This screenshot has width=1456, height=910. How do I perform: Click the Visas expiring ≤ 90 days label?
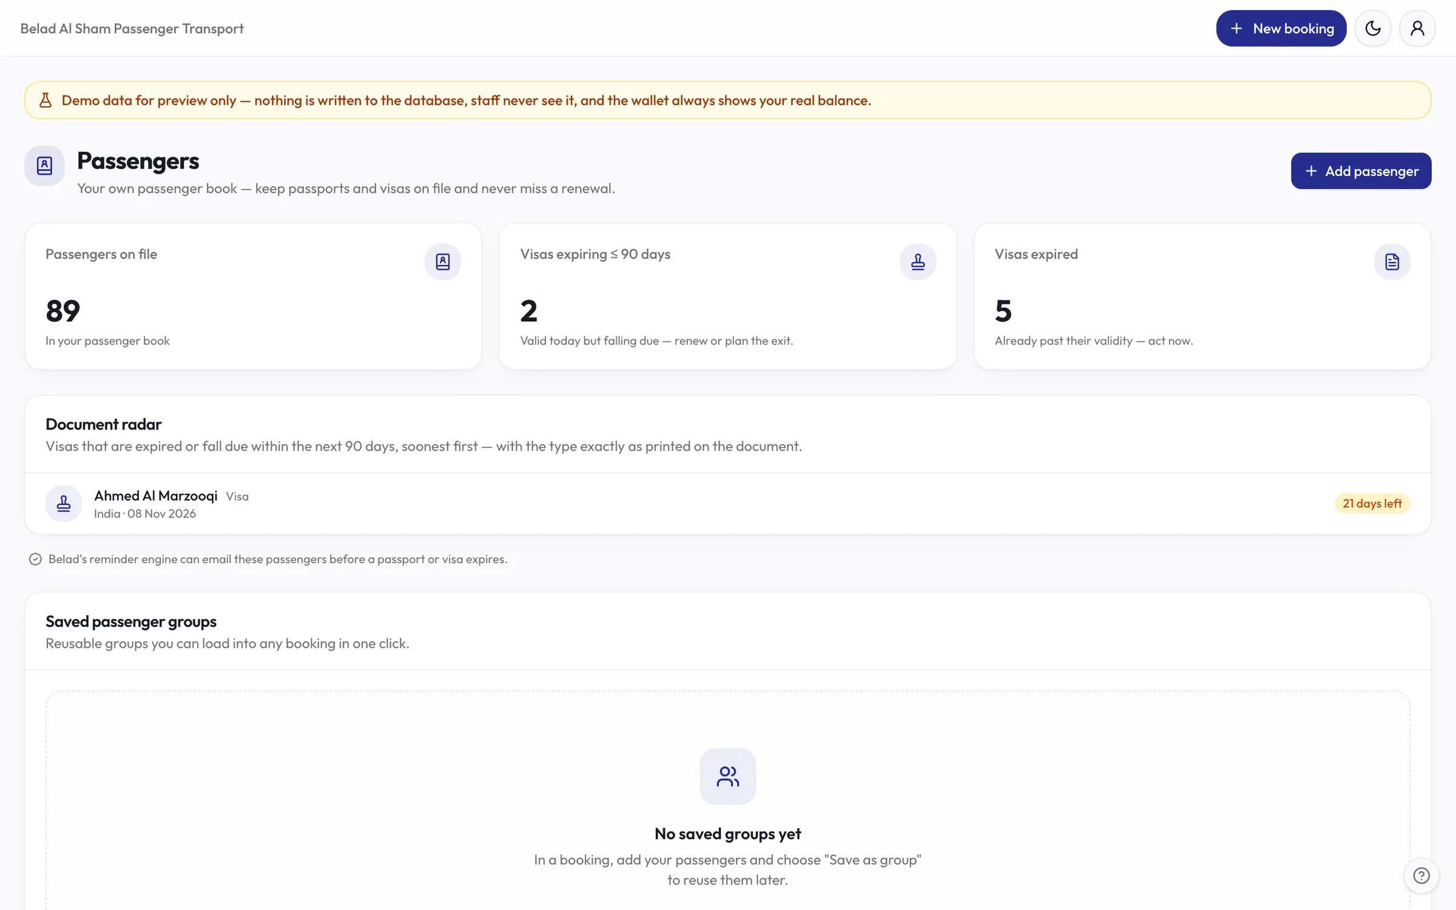coord(595,254)
